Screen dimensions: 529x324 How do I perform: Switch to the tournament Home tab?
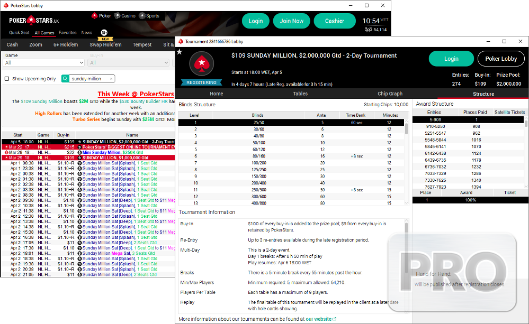pyautogui.click(x=216, y=94)
